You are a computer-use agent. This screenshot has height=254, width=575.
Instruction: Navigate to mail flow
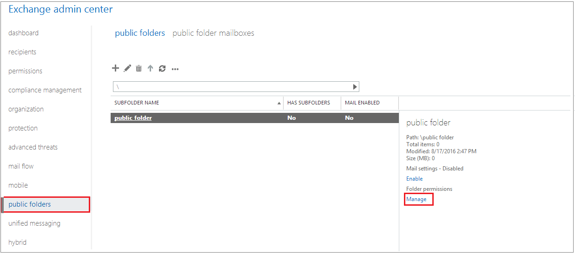[21, 166]
